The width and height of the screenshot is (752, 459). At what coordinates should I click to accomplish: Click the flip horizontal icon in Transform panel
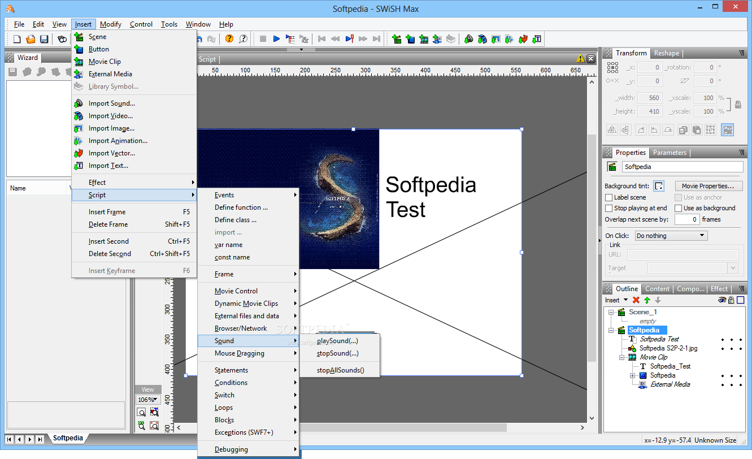point(612,130)
